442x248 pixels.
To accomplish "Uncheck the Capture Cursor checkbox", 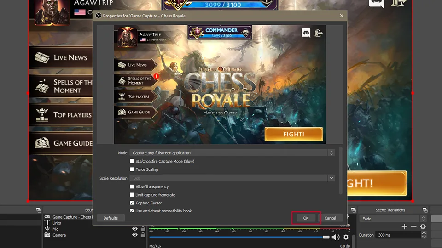I will click(132, 203).
